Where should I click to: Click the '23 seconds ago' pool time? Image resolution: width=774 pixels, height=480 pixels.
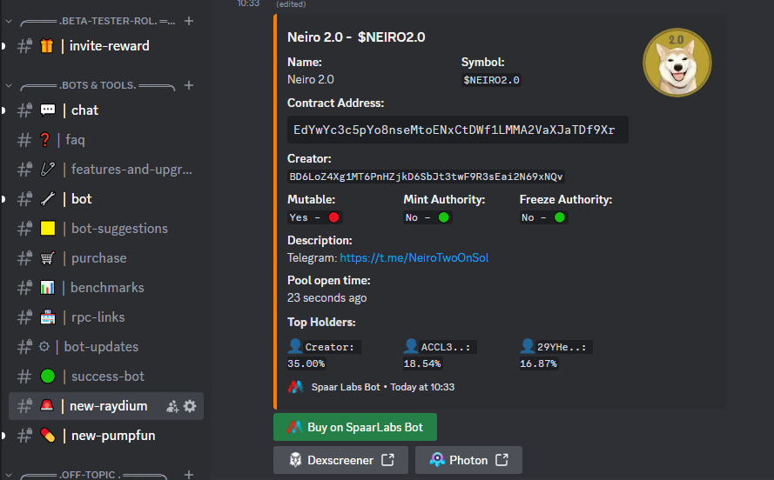pos(326,298)
